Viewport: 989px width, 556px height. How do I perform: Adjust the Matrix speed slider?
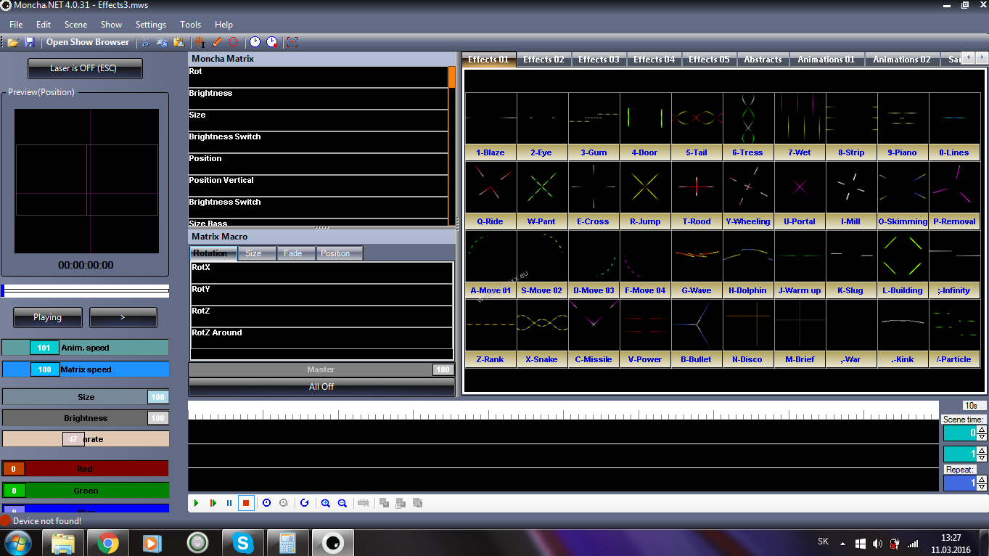pyautogui.click(x=86, y=369)
